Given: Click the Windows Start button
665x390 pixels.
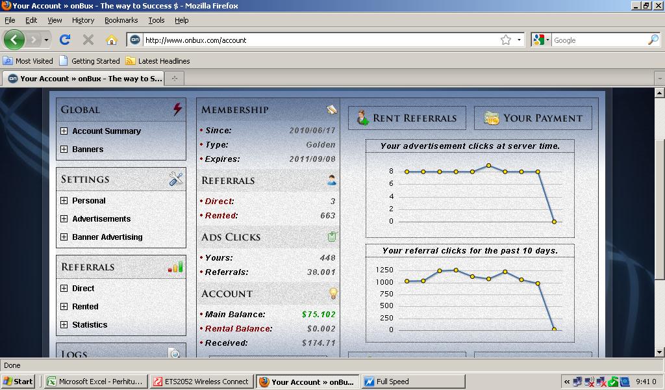Looking at the screenshot, I should [18, 382].
